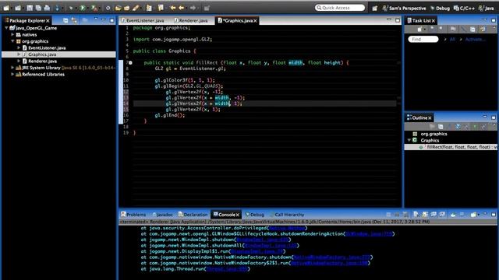
Task: Click the Save icon in the main toolbar
Action: coord(30,8)
